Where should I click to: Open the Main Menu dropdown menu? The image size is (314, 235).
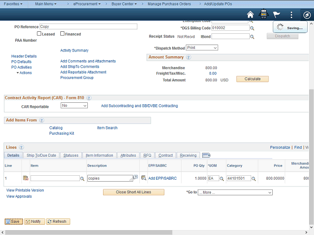pos(46,3)
